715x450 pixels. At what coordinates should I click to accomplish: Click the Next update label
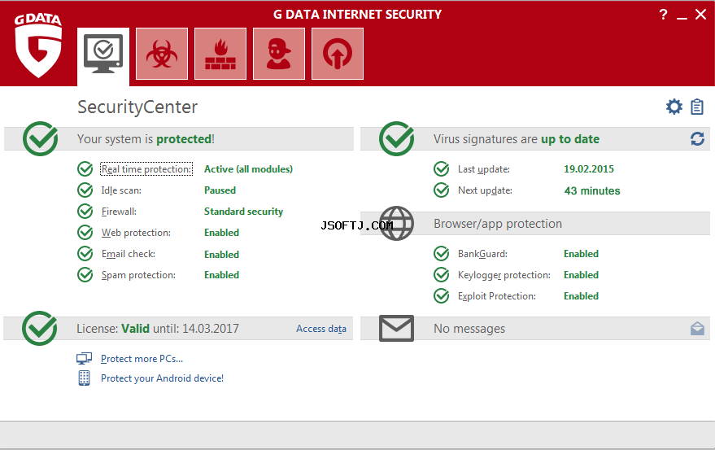tap(485, 190)
